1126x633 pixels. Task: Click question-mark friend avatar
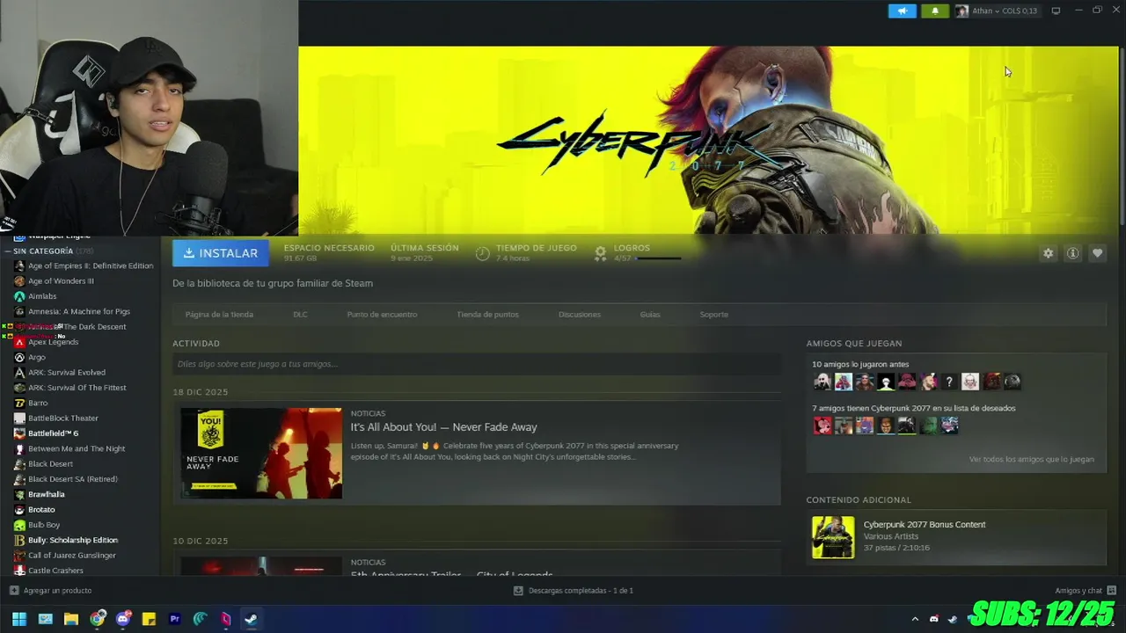click(948, 382)
